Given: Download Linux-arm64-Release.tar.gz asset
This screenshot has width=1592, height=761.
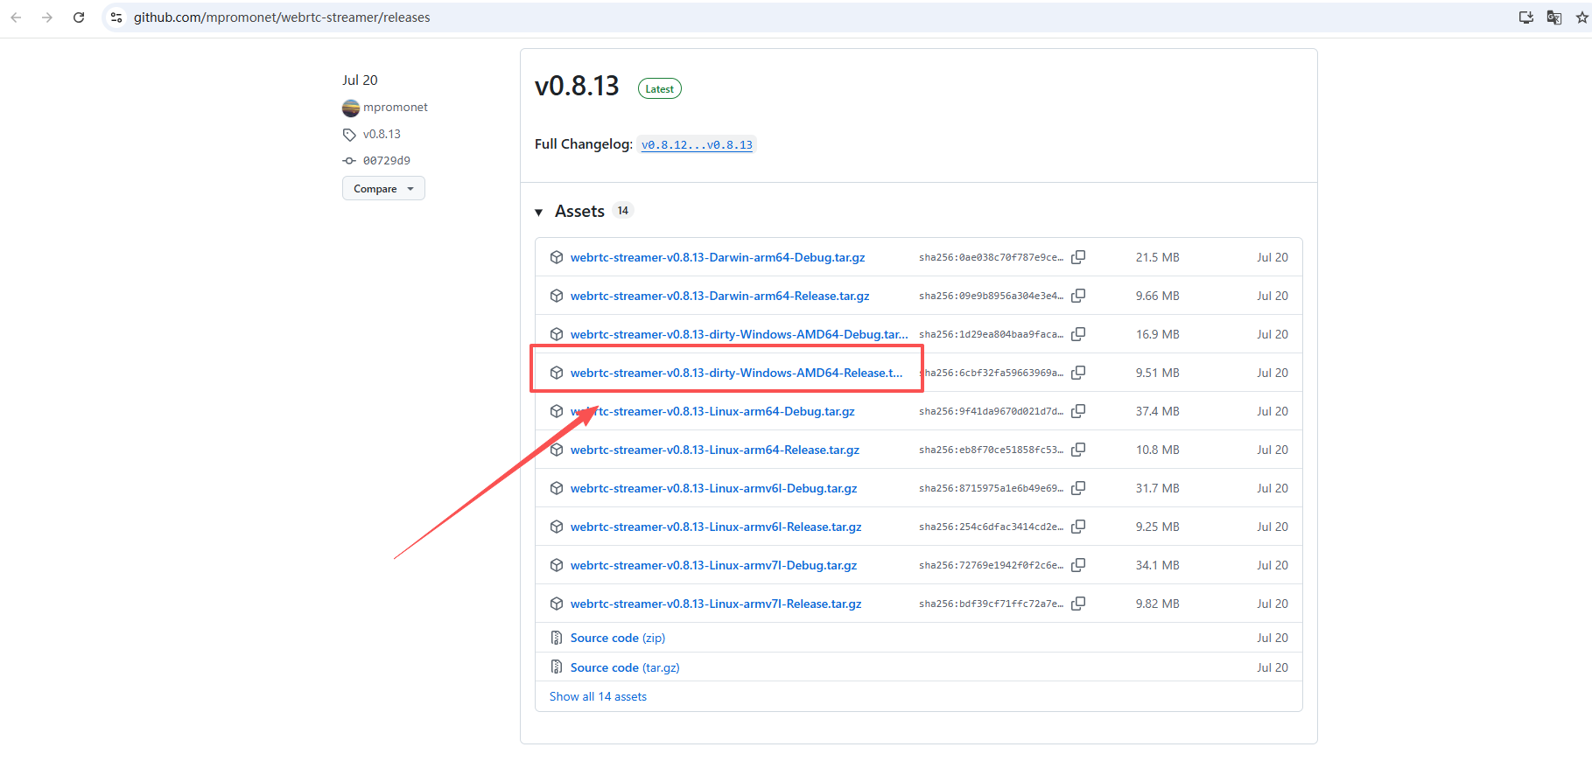Looking at the screenshot, I should (715, 450).
